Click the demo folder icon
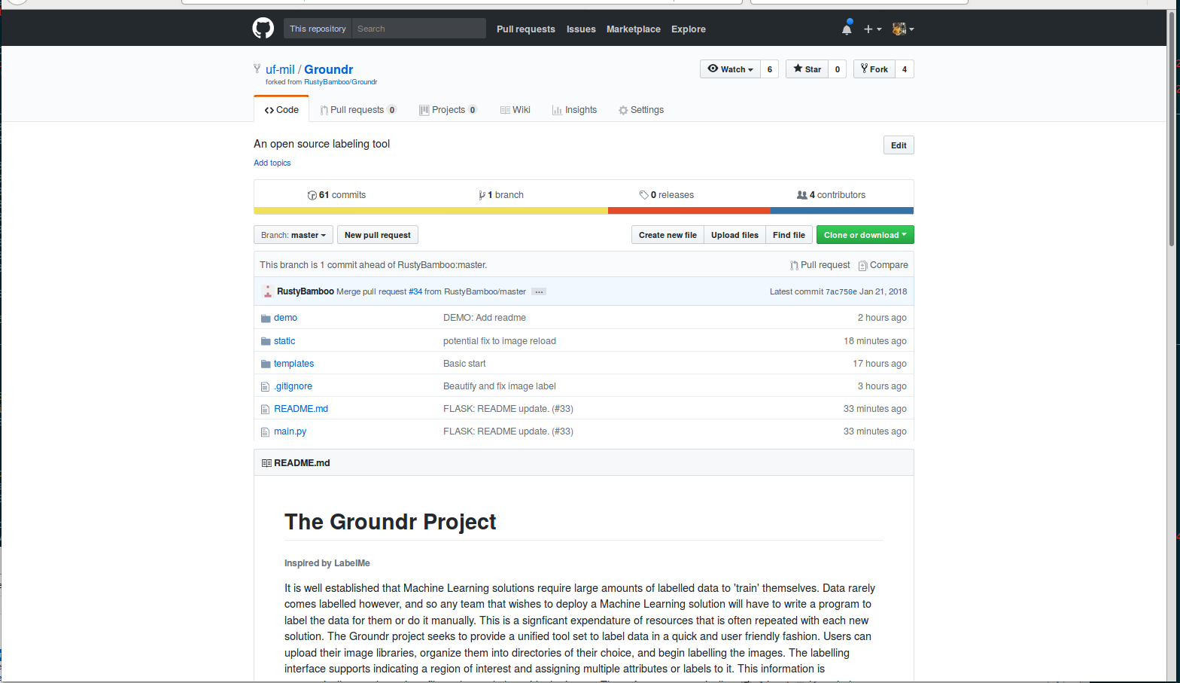 pyautogui.click(x=266, y=318)
